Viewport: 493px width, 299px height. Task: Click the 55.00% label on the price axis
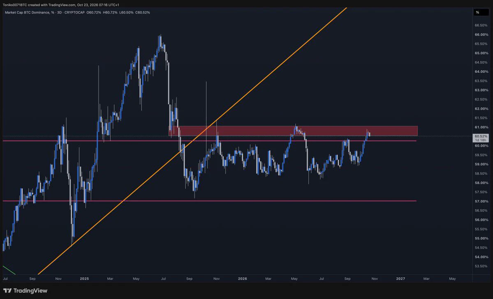pyautogui.click(x=481, y=238)
